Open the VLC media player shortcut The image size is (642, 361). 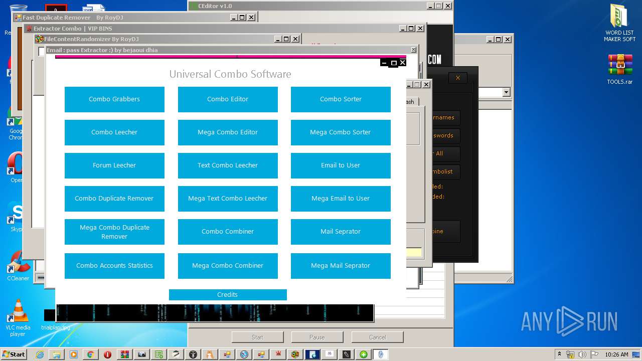(x=18, y=318)
